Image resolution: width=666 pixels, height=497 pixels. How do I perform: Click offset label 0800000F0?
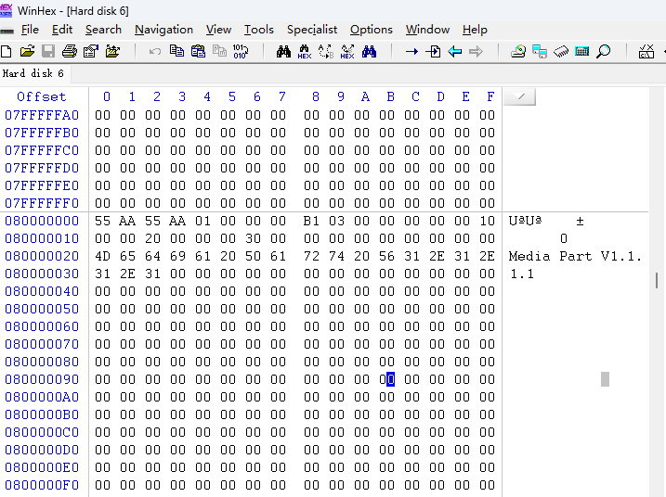pos(42,485)
